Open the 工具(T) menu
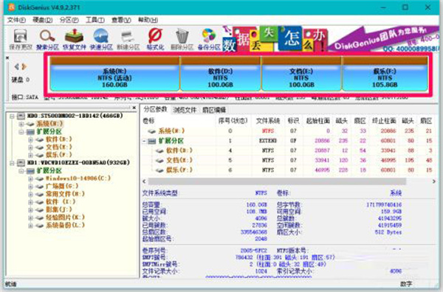Screen dimensions: 443x292 [95, 20]
